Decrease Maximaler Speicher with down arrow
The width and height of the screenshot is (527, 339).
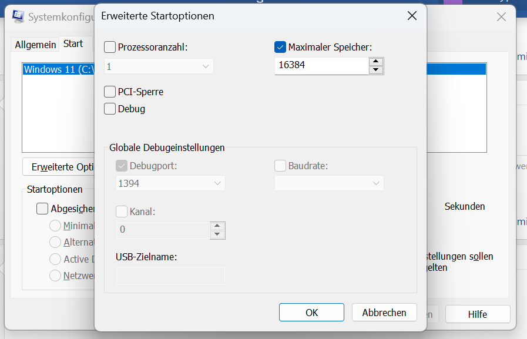[376, 70]
